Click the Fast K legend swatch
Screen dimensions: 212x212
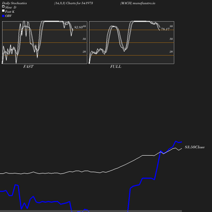3,11
